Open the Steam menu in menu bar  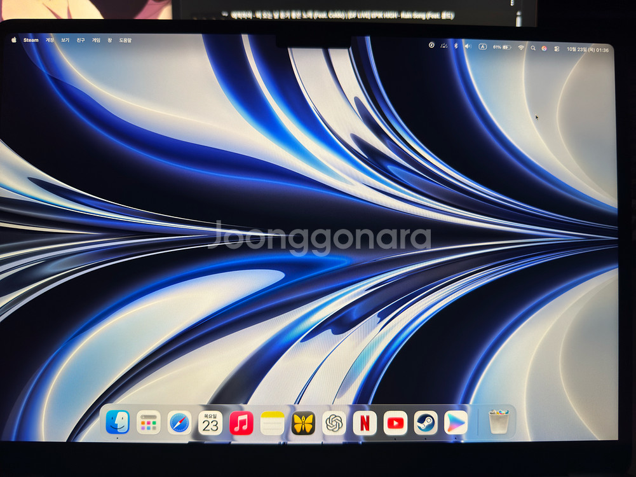tap(30, 40)
